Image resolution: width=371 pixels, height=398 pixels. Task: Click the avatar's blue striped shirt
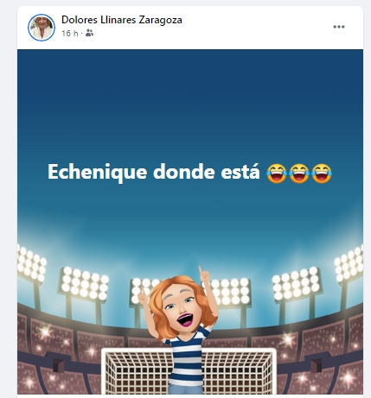point(187,356)
